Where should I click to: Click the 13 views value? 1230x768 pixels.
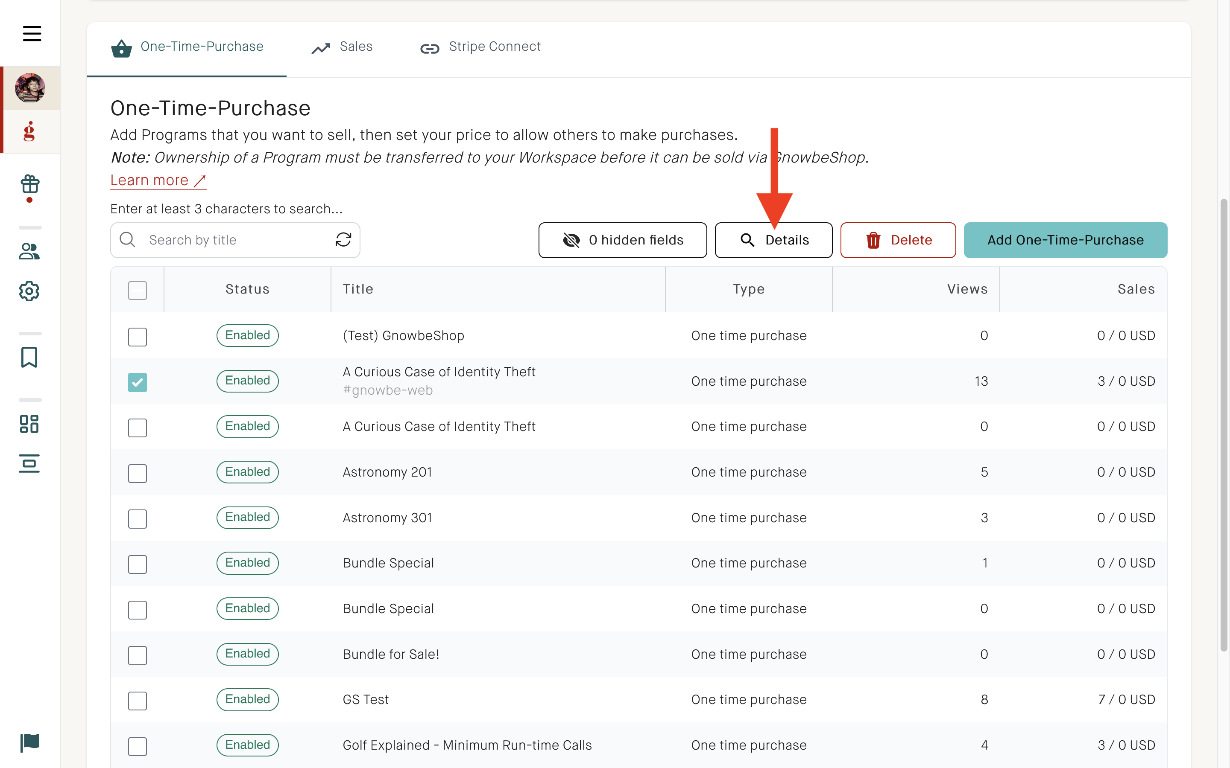pyautogui.click(x=981, y=381)
